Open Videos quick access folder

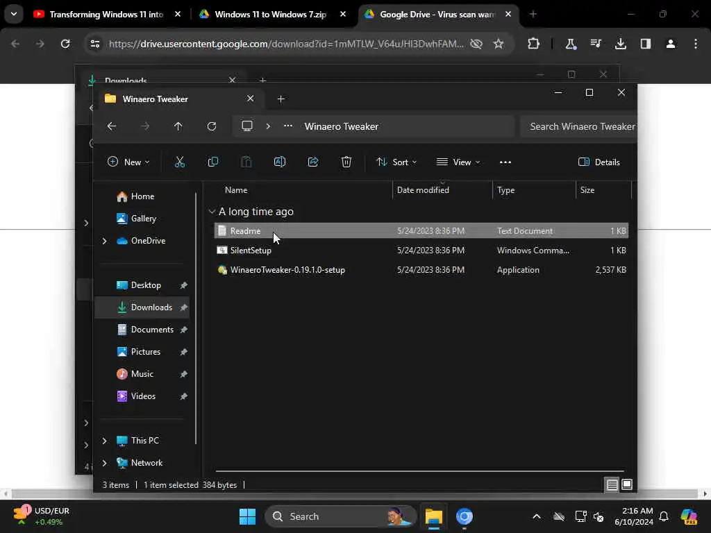(142, 396)
